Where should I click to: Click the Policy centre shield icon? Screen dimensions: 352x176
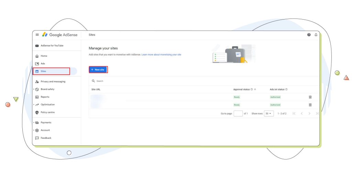tap(37, 113)
